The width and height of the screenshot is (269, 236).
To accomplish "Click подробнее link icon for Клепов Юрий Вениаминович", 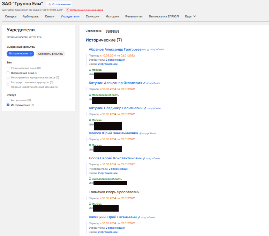I will point(141,134).
